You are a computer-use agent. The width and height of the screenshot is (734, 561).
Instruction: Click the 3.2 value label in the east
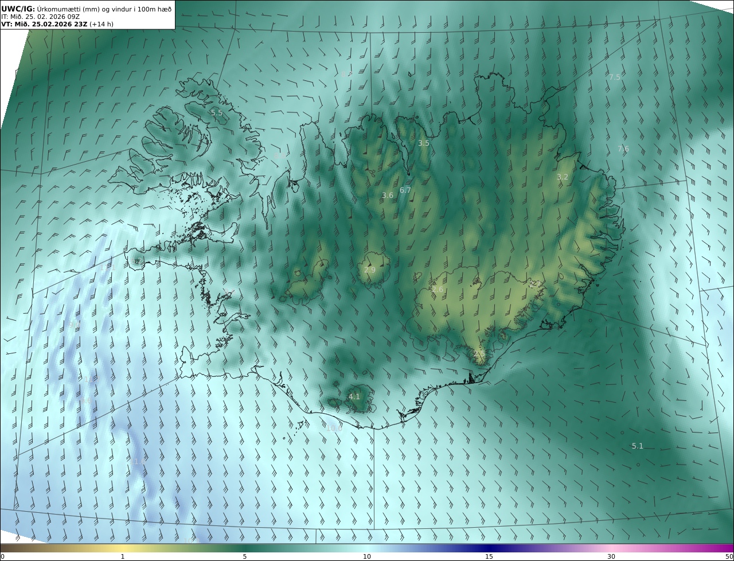click(563, 177)
